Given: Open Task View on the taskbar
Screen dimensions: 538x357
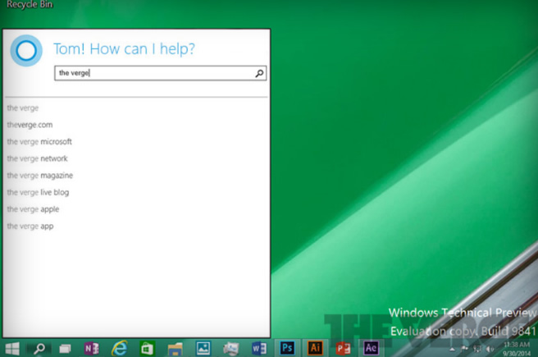Looking at the screenshot, I should click(x=65, y=349).
